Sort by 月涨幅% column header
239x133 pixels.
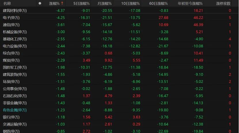(x=105, y=3)
